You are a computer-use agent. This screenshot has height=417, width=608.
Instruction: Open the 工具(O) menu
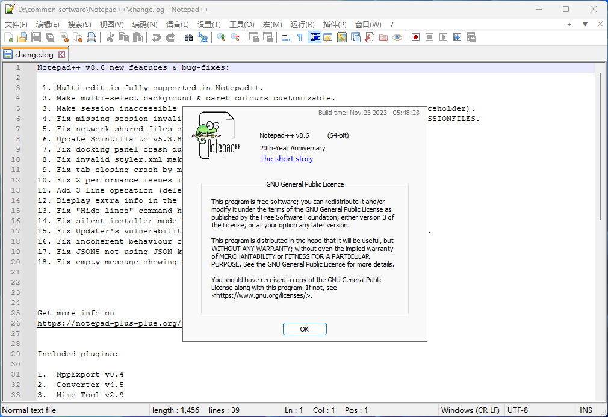(241, 25)
